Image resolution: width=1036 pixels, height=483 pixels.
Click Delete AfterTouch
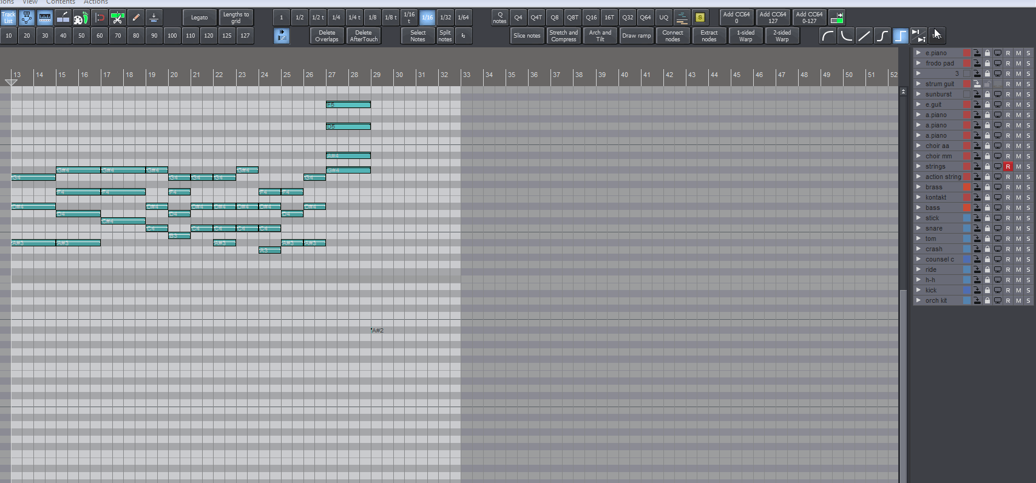pos(364,36)
